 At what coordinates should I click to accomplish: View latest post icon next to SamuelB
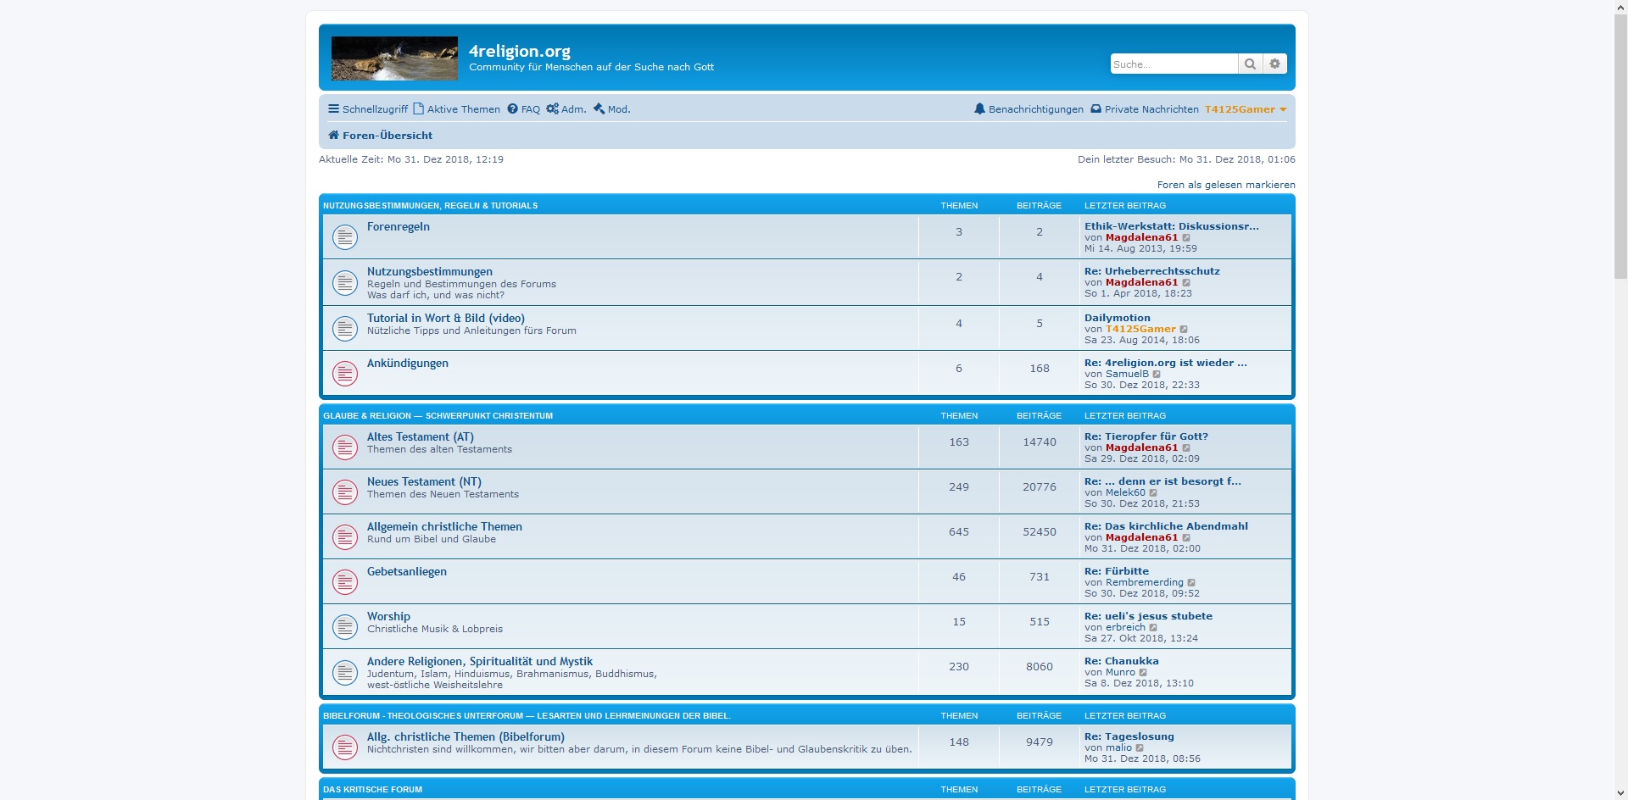[1157, 375]
